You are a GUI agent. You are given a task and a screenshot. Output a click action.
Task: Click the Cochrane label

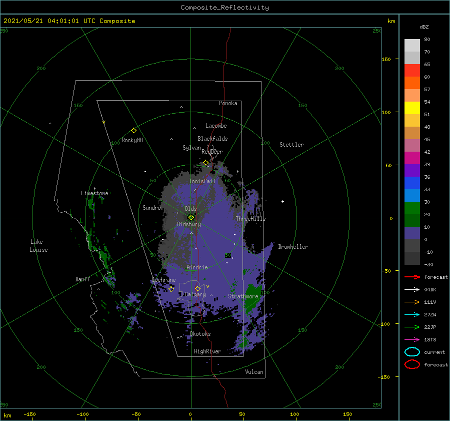163,280
